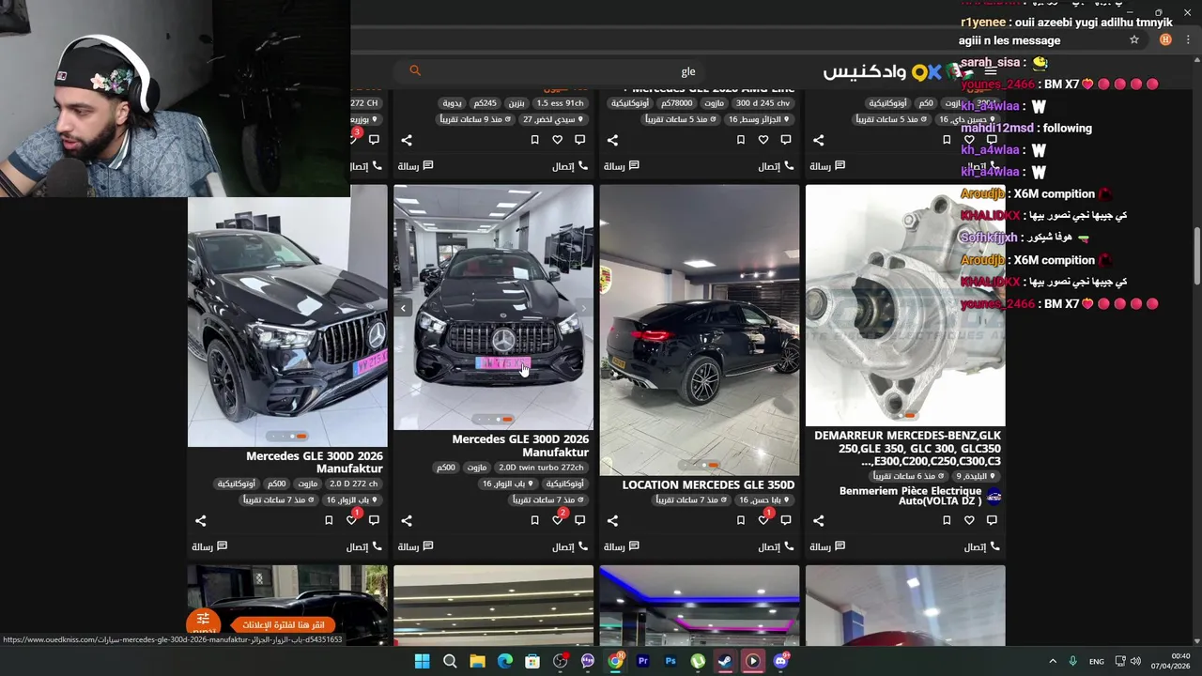This screenshot has height=676, width=1202.
Task: Open Steam from the taskbar
Action: [x=725, y=661]
